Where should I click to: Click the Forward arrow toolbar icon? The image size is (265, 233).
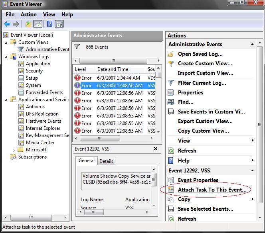click(16, 24)
